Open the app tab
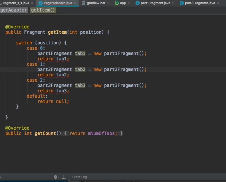The width and height of the screenshot is (226, 182). pos(123,3)
